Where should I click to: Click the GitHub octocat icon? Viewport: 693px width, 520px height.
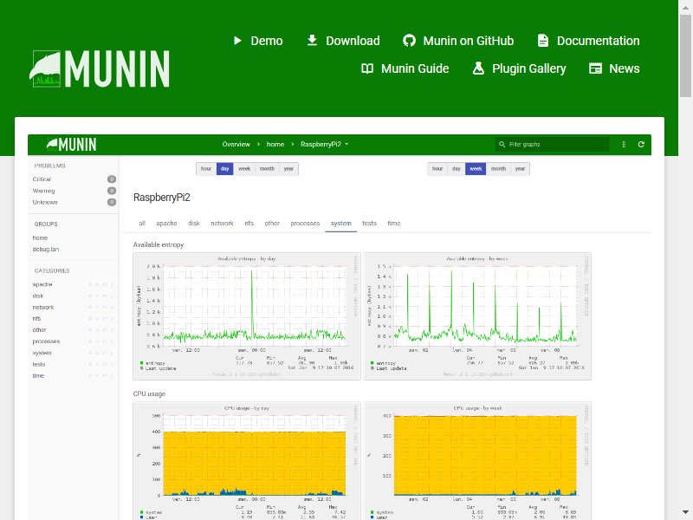pyautogui.click(x=409, y=41)
